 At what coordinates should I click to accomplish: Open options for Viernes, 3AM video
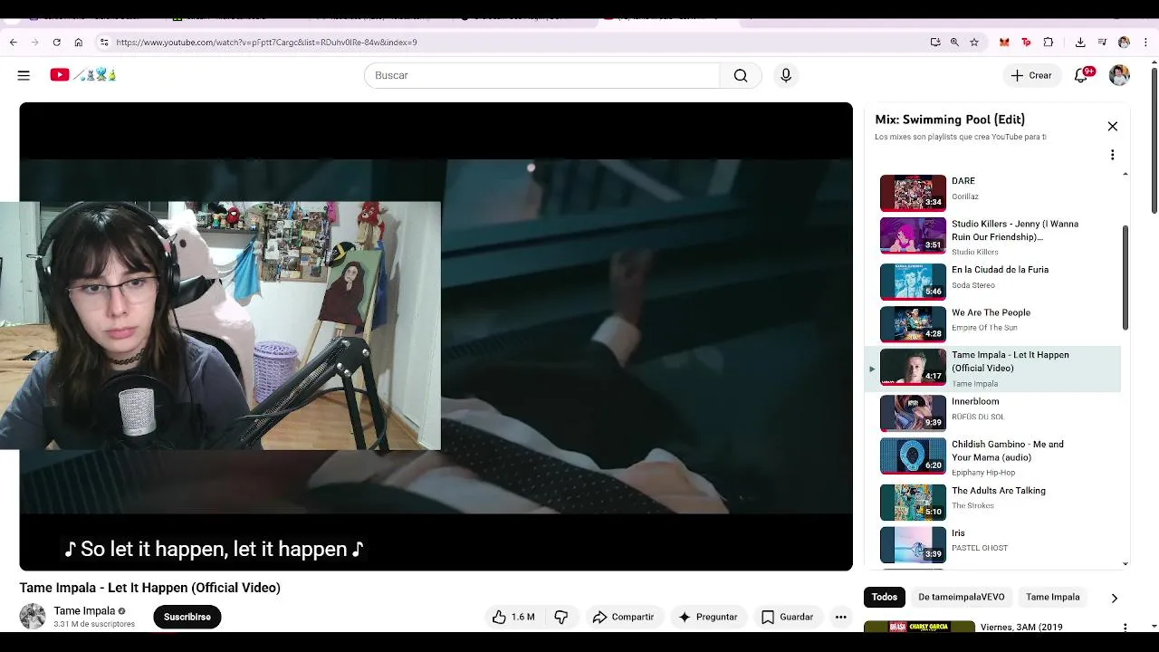[1125, 628]
